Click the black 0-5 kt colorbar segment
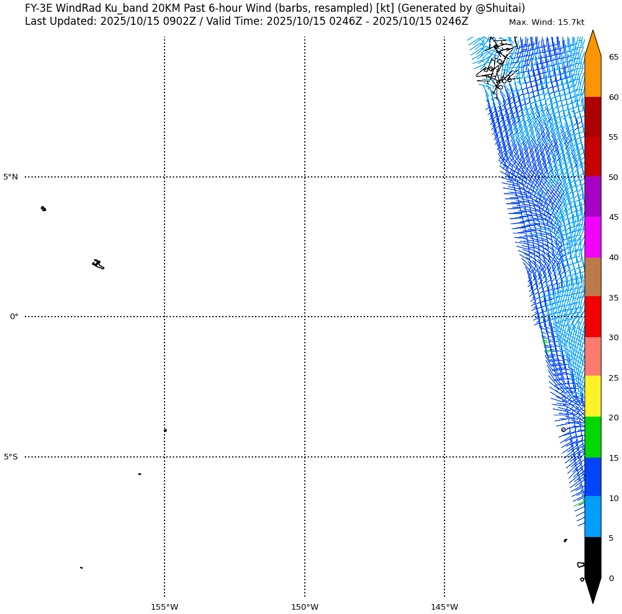The image size is (622, 614). 592,557
